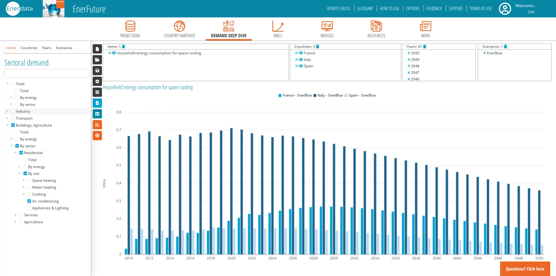Remove EnerBlue scenario from selection
The image size is (556, 276).
click(484, 53)
